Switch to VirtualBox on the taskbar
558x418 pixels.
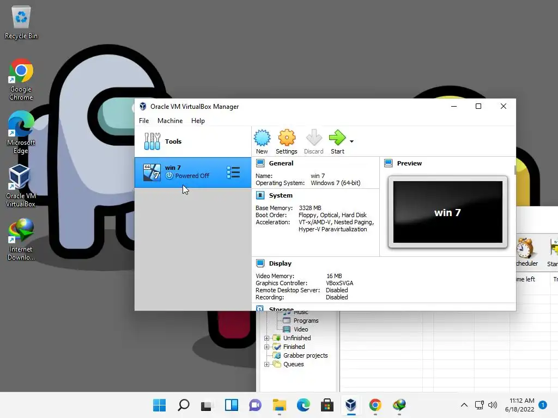point(351,405)
